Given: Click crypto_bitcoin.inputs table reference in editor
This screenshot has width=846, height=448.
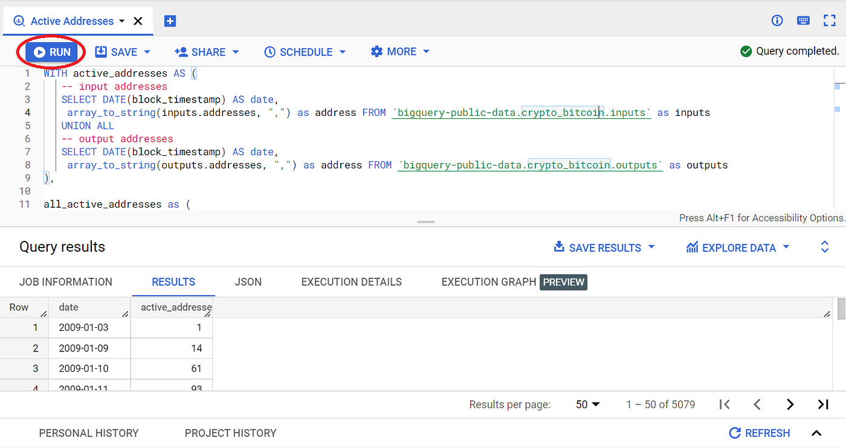Looking at the screenshot, I should [521, 112].
